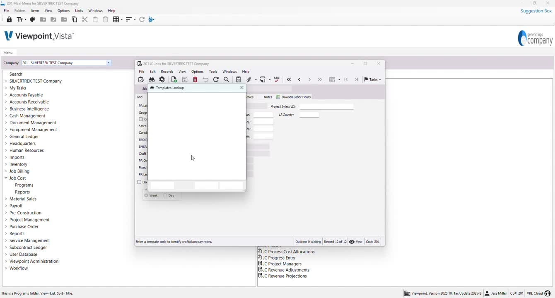Select Reports under Job Cost
The height and width of the screenshot is (298, 555).
tap(22, 192)
